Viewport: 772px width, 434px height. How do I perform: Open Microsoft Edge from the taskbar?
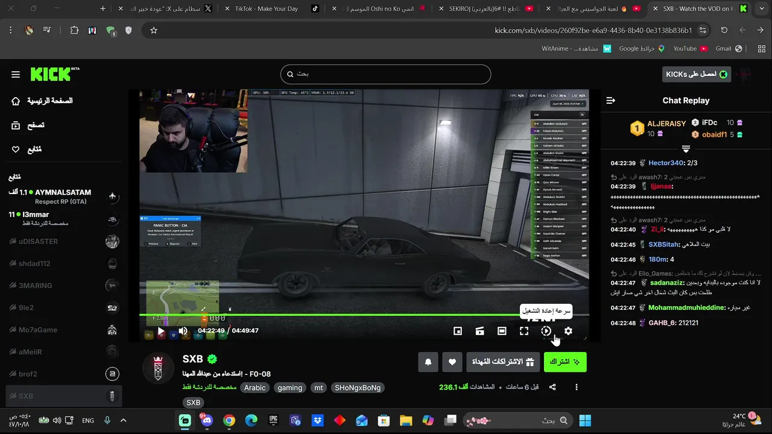251,420
